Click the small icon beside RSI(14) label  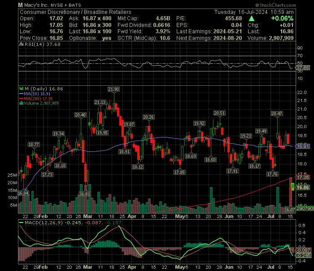pos(21,44)
